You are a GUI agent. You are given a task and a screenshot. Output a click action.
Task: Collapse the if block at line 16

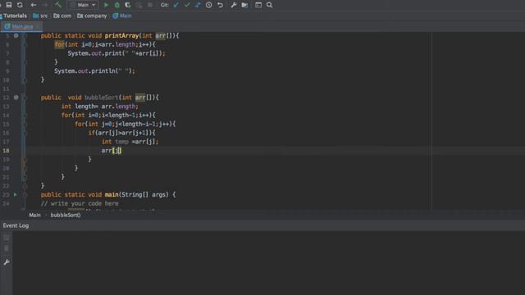pos(24,133)
